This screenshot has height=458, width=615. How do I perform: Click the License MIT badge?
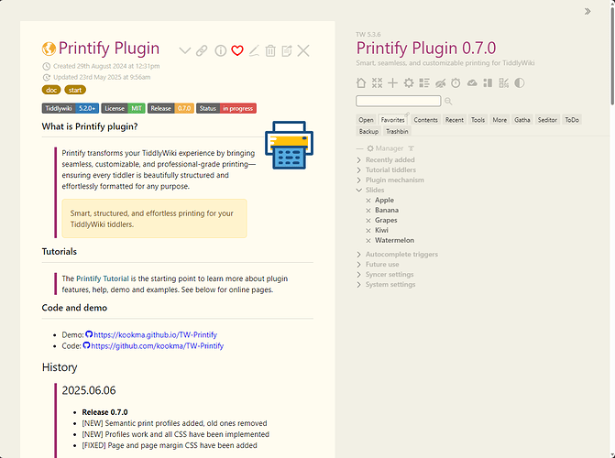123,108
